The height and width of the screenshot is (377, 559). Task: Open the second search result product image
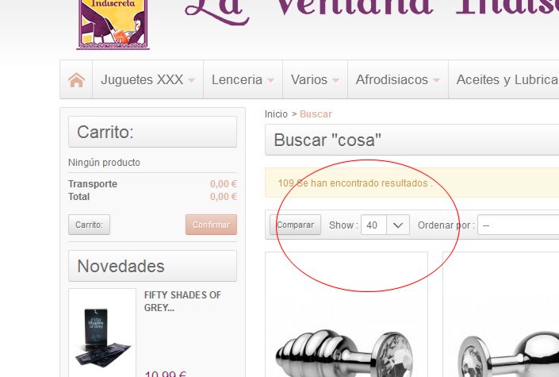point(500,314)
